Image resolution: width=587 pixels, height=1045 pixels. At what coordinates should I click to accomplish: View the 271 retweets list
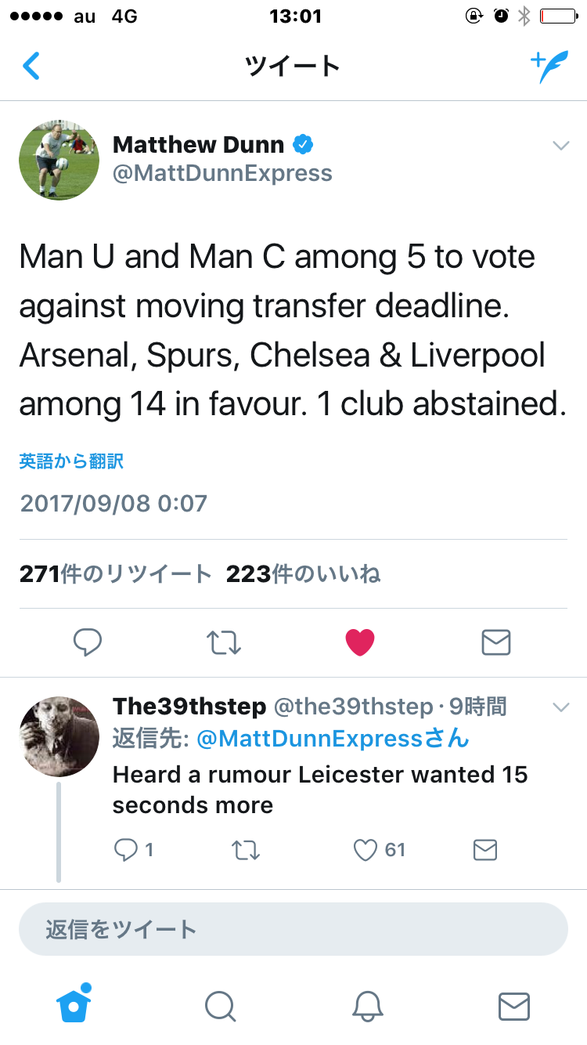click(116, 574)
